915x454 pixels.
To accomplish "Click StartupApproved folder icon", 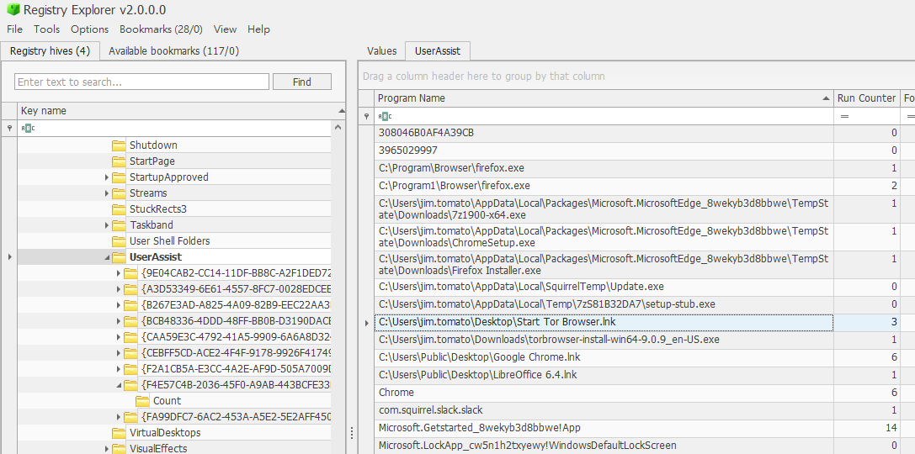I will click(119, 177).
